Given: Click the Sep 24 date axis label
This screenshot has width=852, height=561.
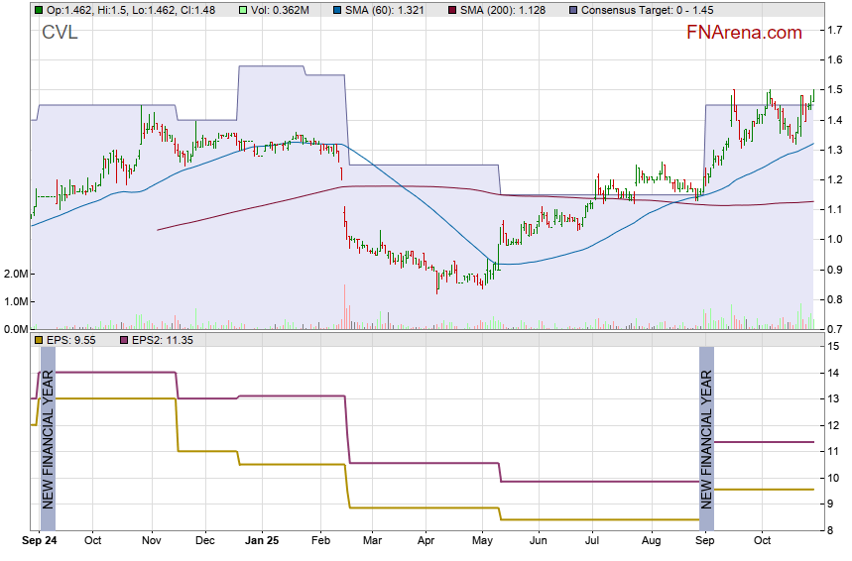Looking at the screenshot, I should tap(39, 541).
